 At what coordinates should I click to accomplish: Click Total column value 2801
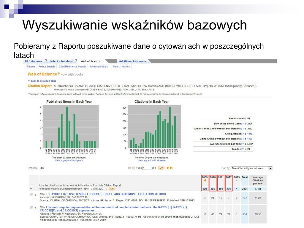[245, 189]
